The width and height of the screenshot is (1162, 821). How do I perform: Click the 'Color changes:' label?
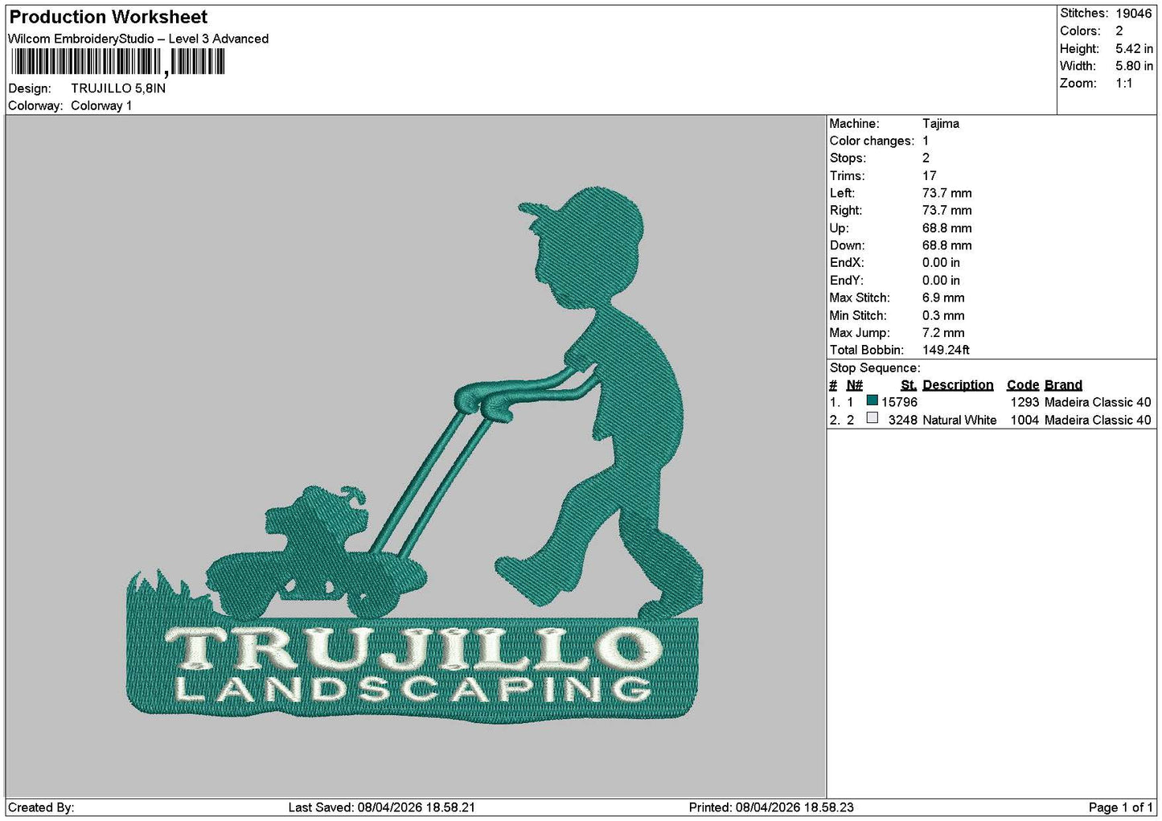click(872, 142)
